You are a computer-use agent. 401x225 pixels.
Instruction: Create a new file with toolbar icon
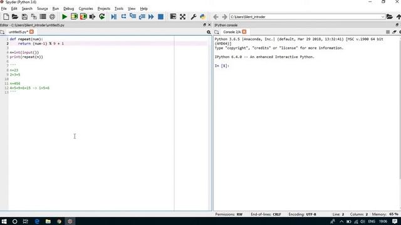click(6, 17)
